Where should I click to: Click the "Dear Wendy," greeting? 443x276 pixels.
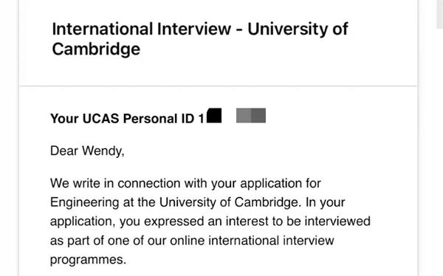coord(87,151)
